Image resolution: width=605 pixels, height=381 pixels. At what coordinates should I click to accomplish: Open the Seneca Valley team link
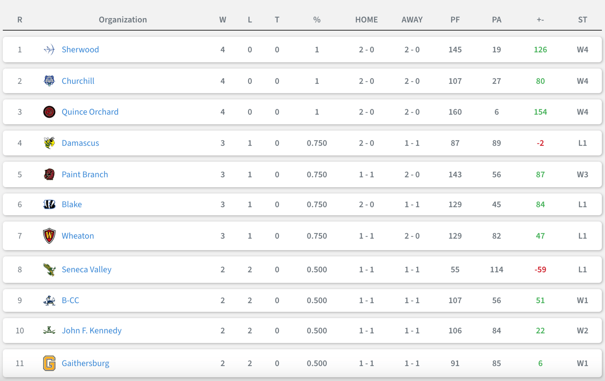(x=87, y=270)
